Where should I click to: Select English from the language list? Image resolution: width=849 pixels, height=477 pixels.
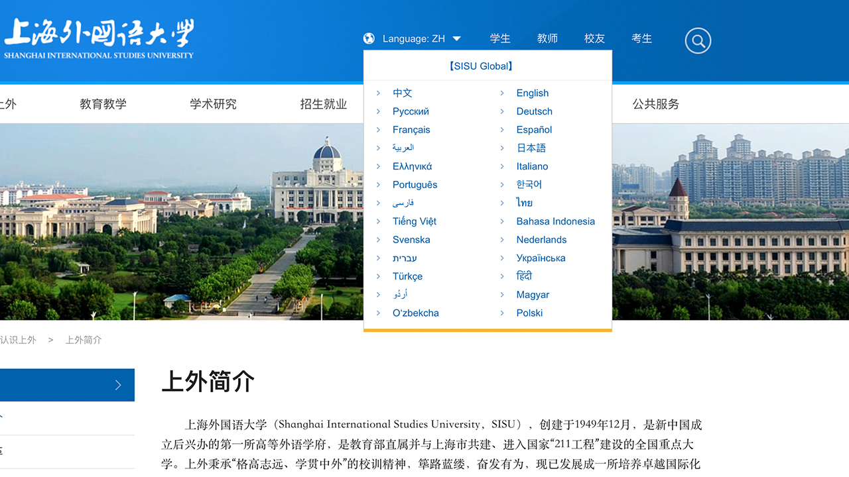[532, 93]
